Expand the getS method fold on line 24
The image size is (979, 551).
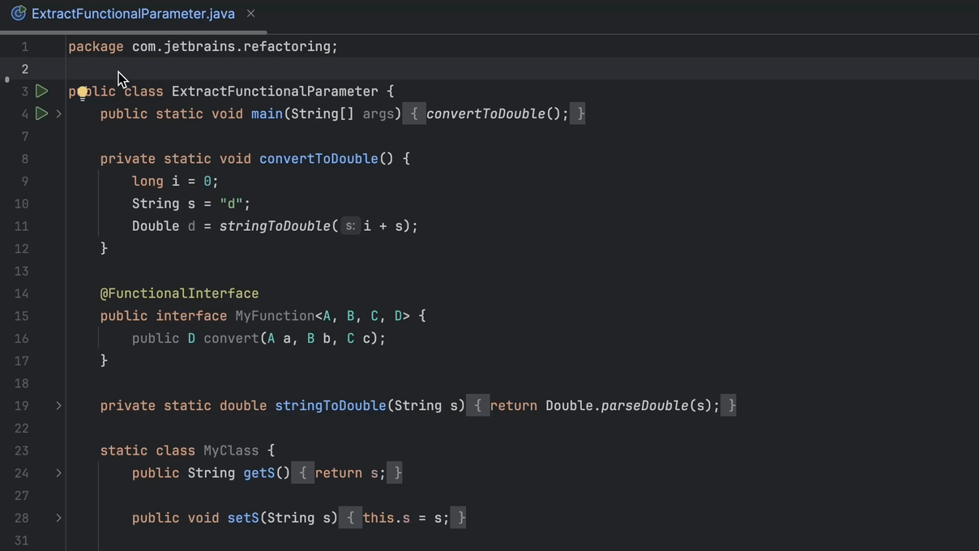pos(58,473)
